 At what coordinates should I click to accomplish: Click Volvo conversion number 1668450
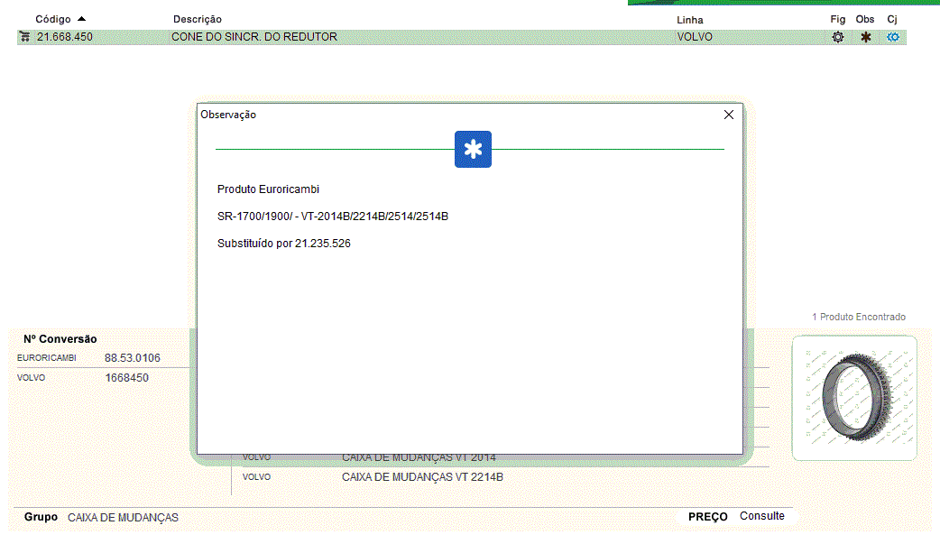pyautogui.click(x=126, y=378)
